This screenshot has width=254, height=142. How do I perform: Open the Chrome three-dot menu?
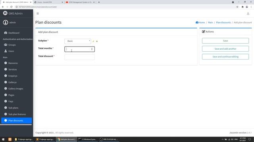tap(251, 7)
